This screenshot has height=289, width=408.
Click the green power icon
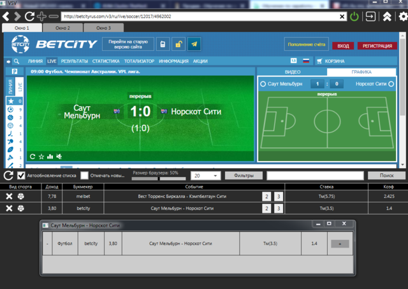354,17
